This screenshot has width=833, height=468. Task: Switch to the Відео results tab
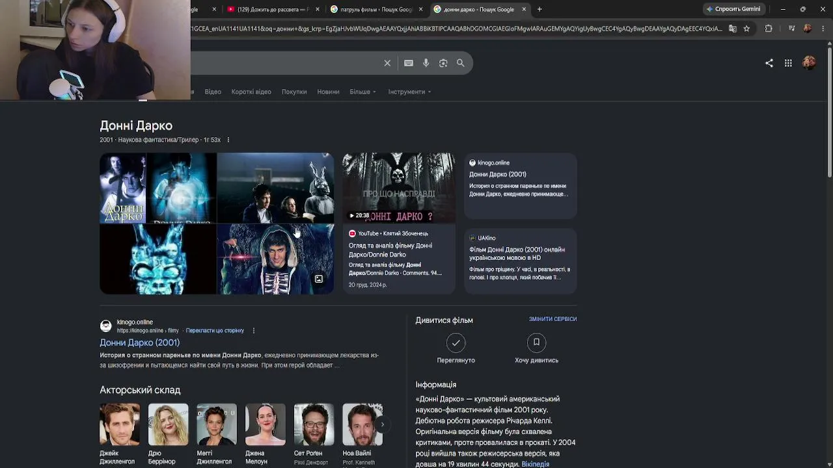[213, 92]
